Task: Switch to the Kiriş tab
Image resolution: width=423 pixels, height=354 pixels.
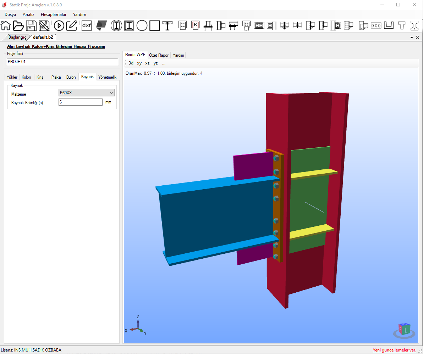Action: (40, 77)
